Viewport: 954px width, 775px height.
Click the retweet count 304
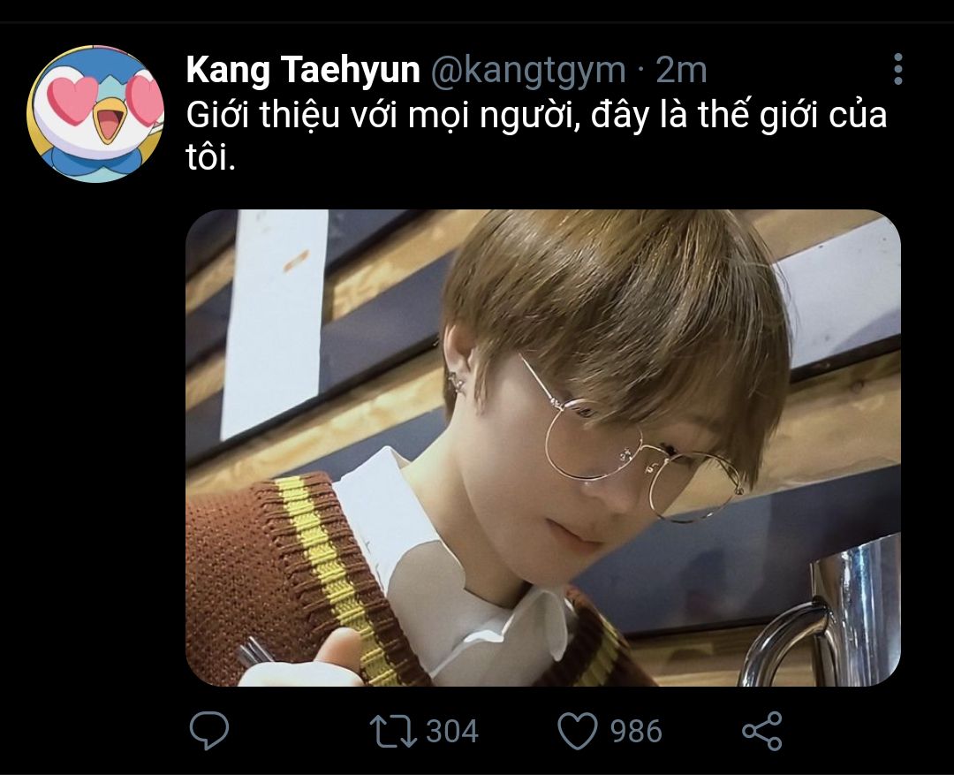(452, 731)
